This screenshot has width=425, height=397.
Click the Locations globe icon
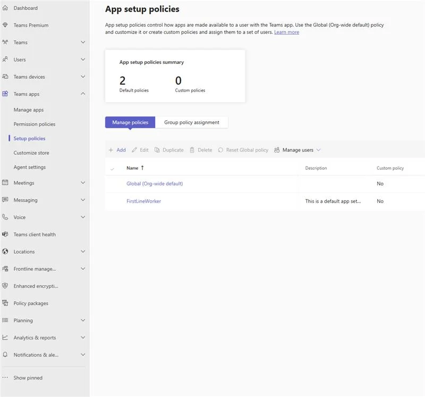[x=5, y=252]
